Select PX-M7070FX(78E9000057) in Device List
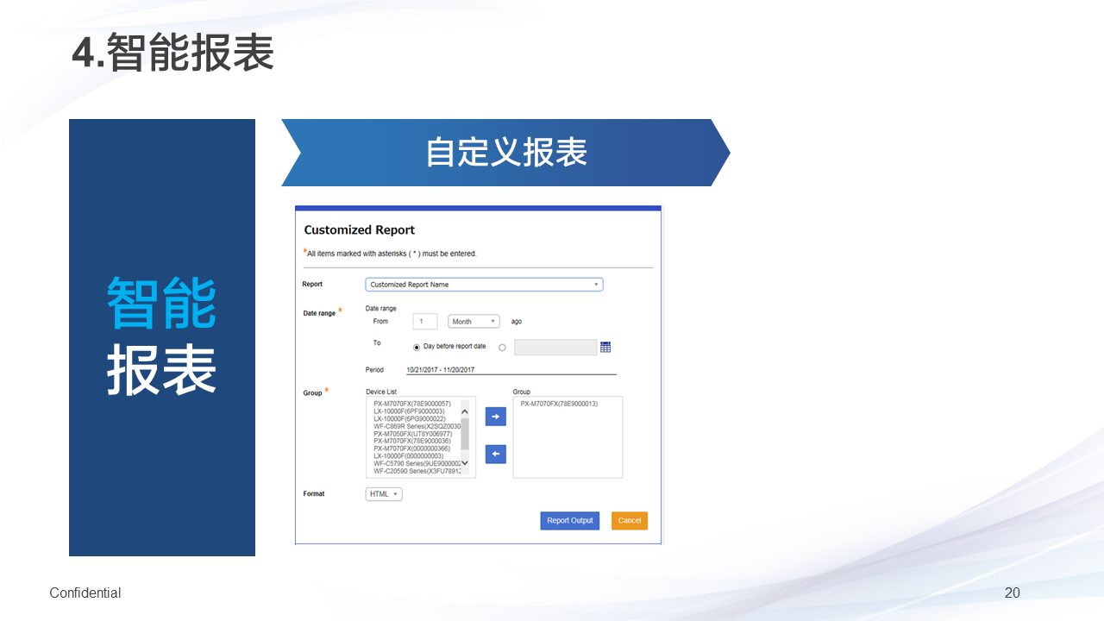The height and width of the screenshot is (621, 1104). pos(411,404)
